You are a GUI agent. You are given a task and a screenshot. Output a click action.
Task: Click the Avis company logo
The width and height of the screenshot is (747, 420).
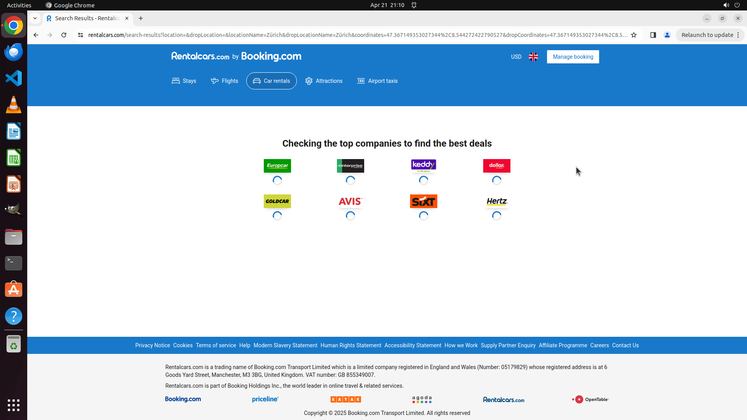coord(350,201)
